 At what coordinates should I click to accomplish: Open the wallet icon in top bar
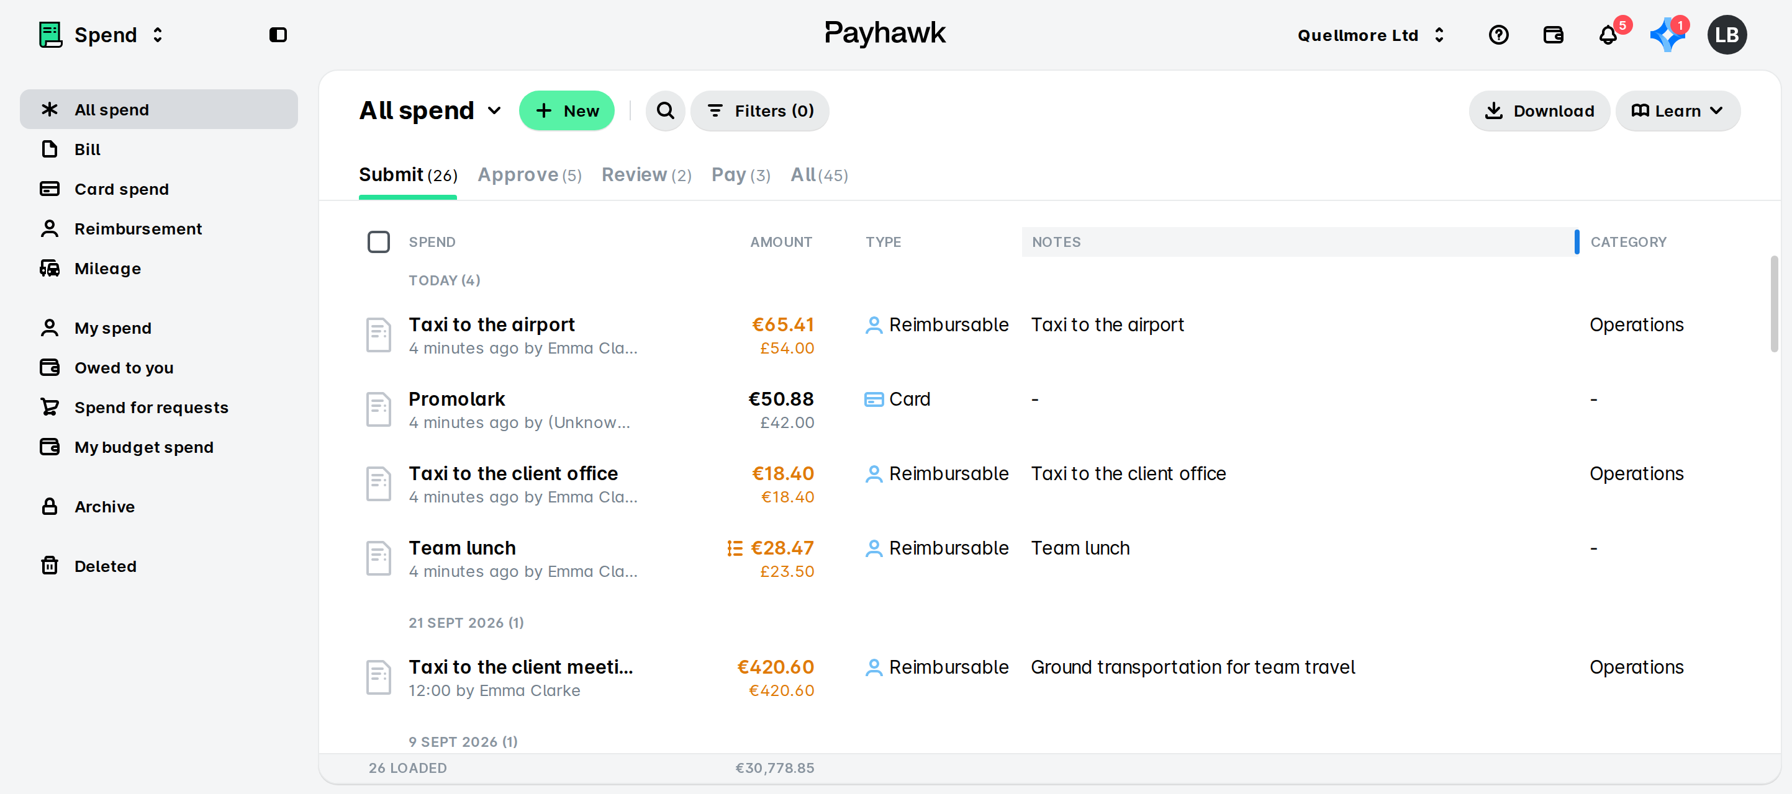pos(1554,35)
